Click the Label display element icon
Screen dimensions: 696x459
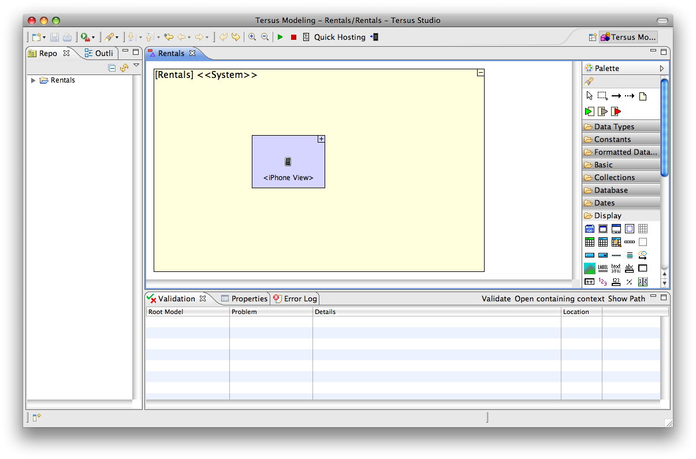pos(602,268)
